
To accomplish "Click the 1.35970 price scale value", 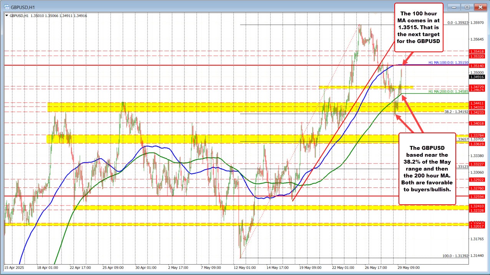I will (x=477, y=23).
